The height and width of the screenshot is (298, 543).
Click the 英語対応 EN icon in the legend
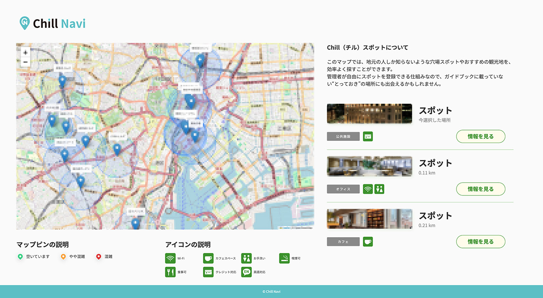pos(246,272)
